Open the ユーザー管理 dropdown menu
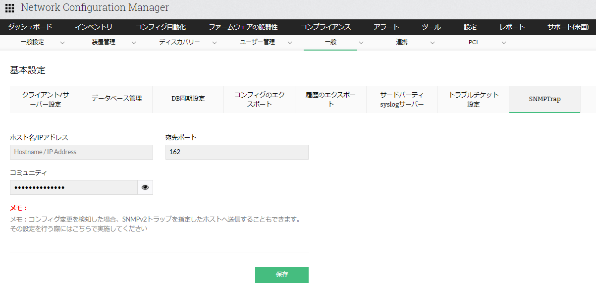 click(289, 43)
